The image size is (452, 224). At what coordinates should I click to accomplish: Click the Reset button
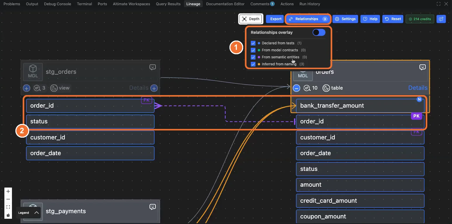point(393,19)
